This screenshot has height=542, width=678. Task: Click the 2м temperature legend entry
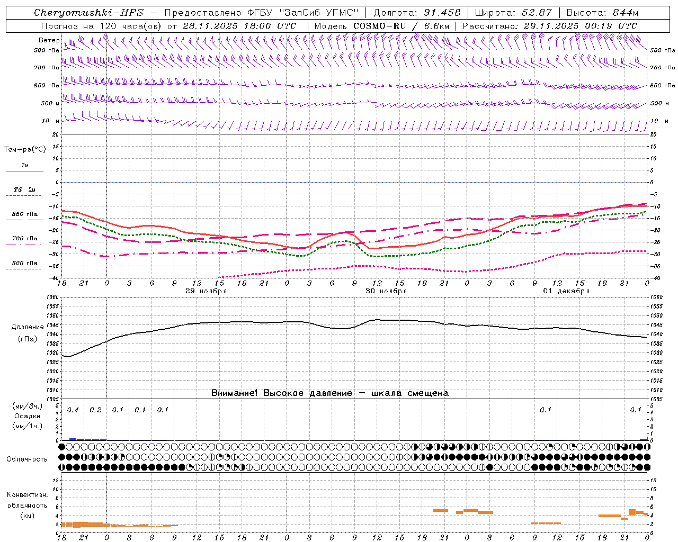[25, 166]
